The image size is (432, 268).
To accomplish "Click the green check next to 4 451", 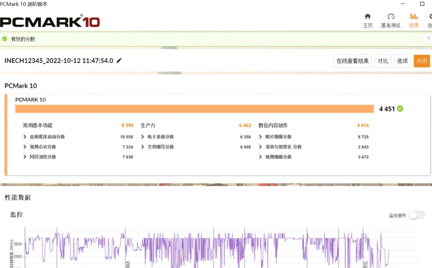I will (400, 109).
